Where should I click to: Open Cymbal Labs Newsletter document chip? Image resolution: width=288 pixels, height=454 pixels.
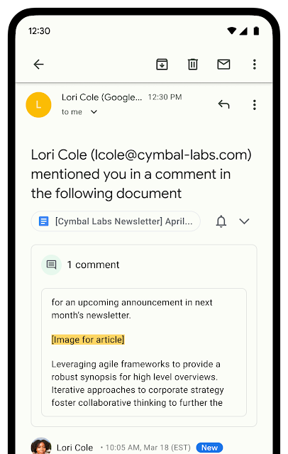click(116, 221)
